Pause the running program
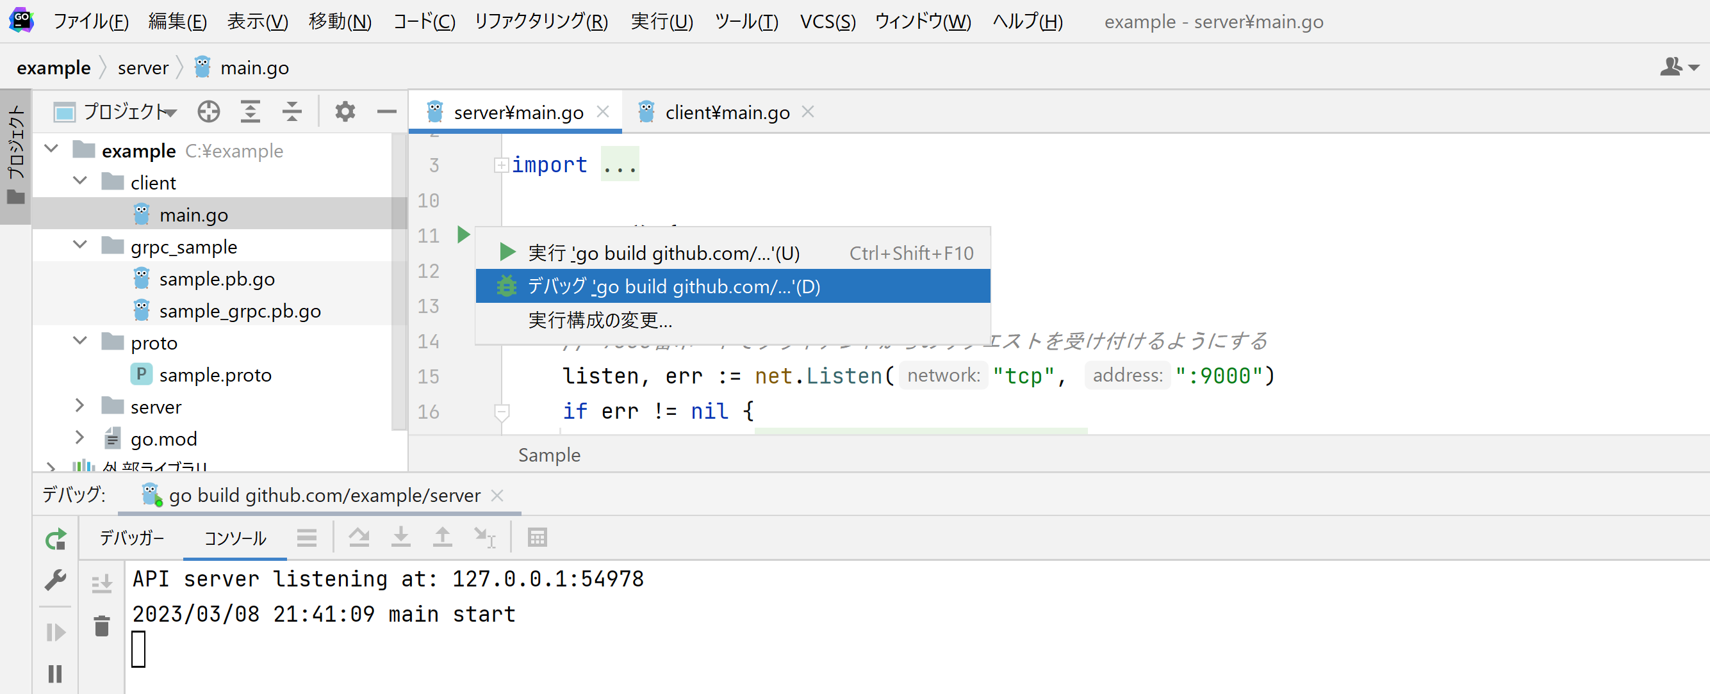Screen dimensions: 1710x694 point(56,674)
